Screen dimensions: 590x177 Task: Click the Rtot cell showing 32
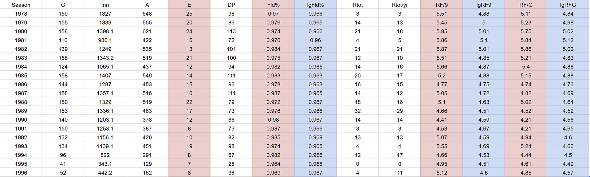(x=357, y=111)
